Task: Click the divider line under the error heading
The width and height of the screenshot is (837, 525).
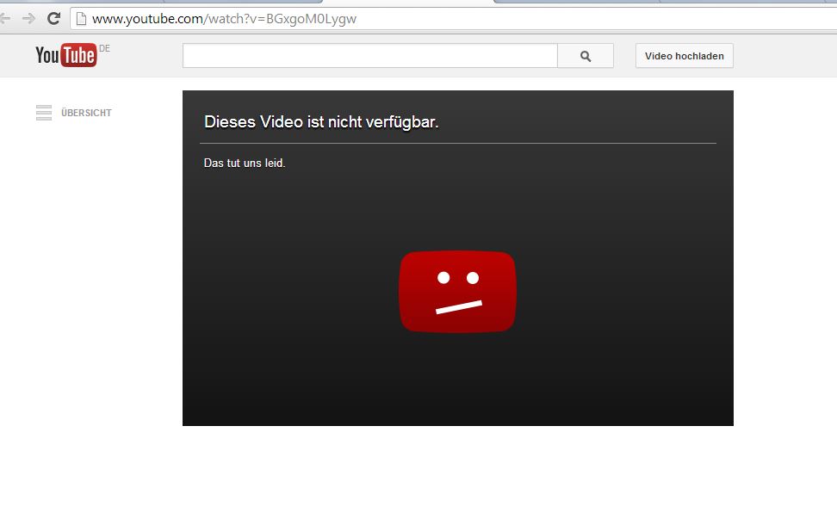Action: point(457,143)
